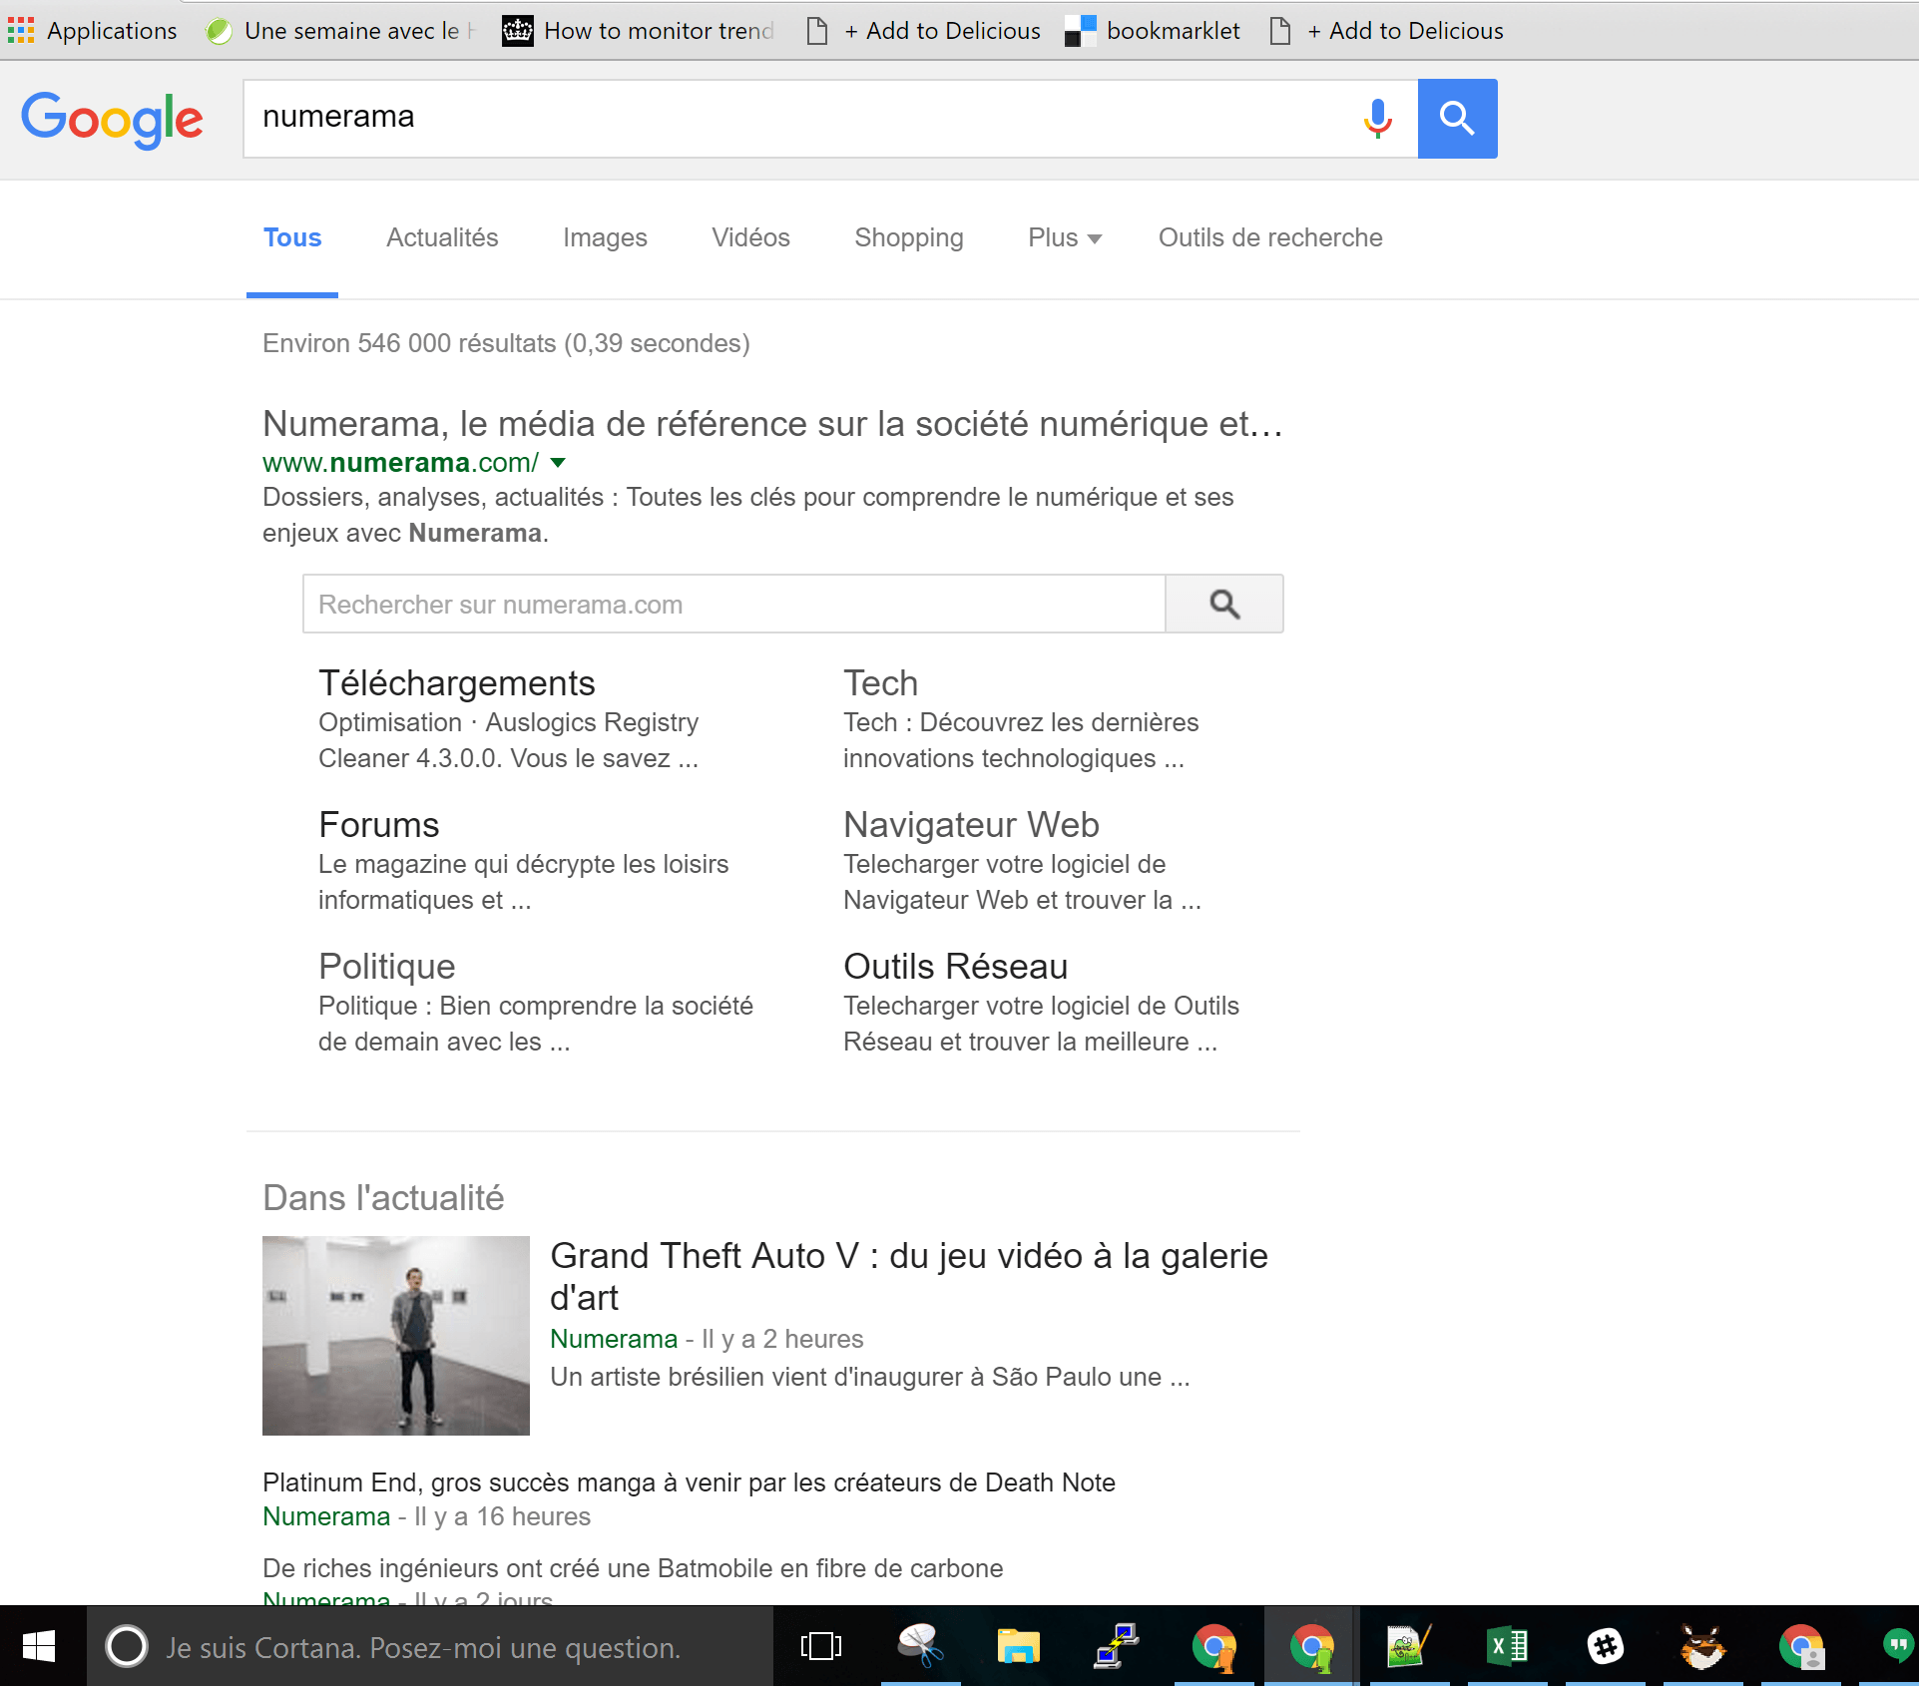Open the 'bookmarklet' bookmark
Image resolution: width=1919 pixels, height=1686 pixels.
[1154, 31]
